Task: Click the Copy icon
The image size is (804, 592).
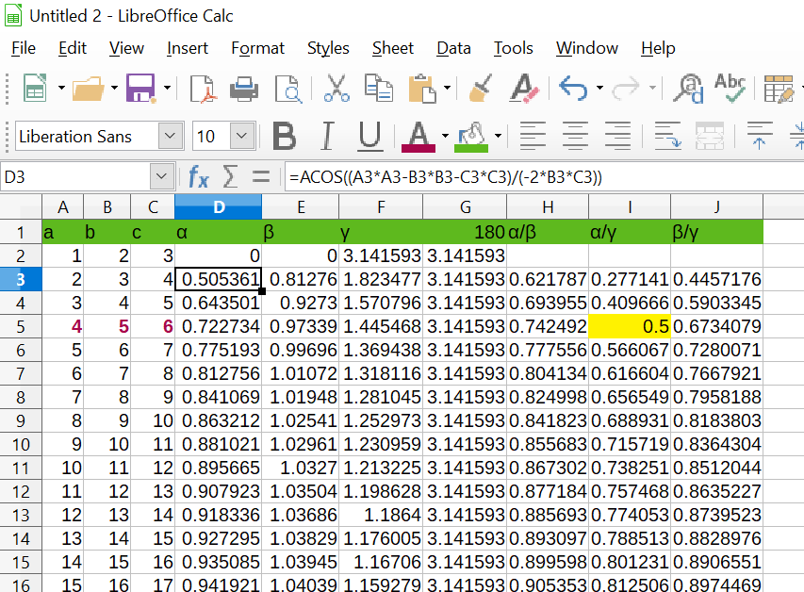Action: 379,89
